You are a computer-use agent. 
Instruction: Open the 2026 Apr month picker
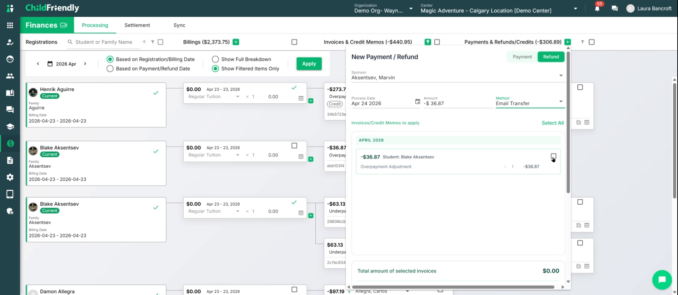62,64
